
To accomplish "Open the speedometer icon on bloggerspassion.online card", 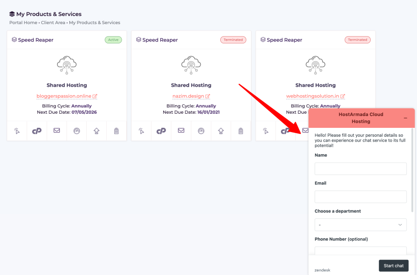I will [76, 131].
